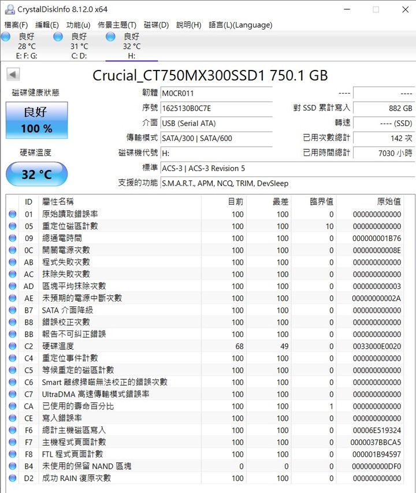This screenshot has height=493, width=416.
Task: Select the 未使用的保留 NAND 區塊 attribute name
Action: point(87,466)
